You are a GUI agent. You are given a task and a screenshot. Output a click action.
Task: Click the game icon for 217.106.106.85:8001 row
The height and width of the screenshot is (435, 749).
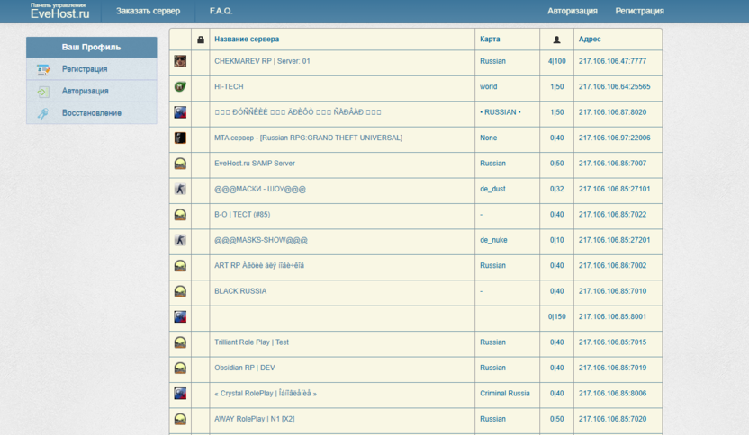(180, 316)
